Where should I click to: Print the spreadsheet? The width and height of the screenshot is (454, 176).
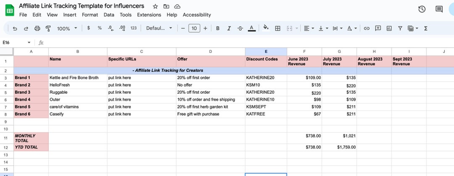tap(37, 29)
